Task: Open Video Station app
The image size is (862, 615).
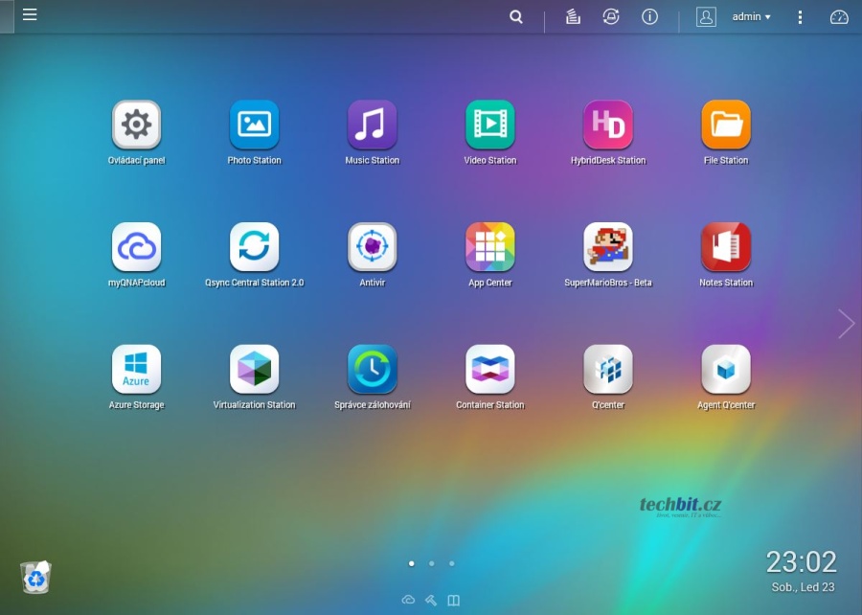Action: click(489, 125)
